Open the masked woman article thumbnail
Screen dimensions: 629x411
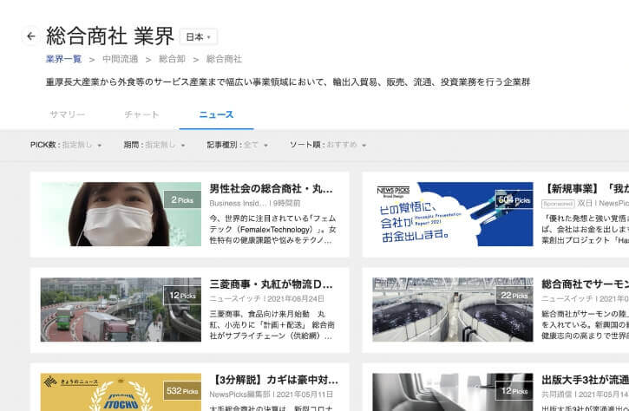(121, 214)
